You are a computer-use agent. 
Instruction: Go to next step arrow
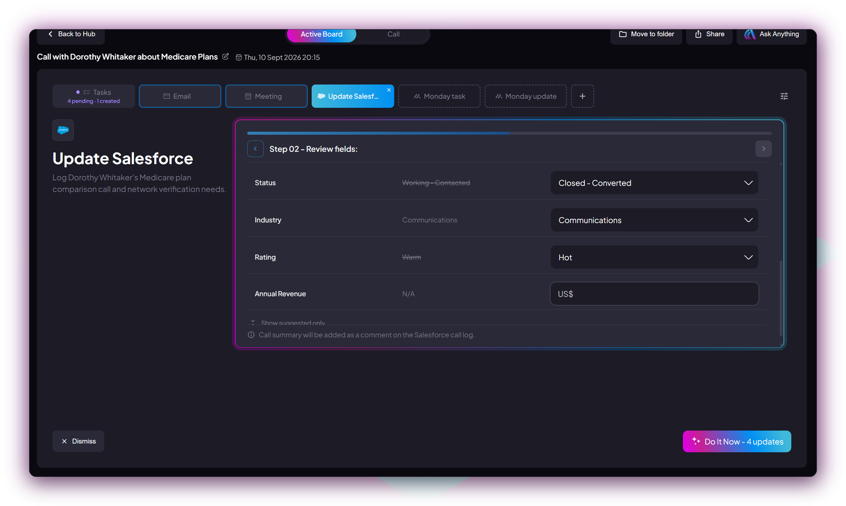pyautogui.click(x=763, y=149)
